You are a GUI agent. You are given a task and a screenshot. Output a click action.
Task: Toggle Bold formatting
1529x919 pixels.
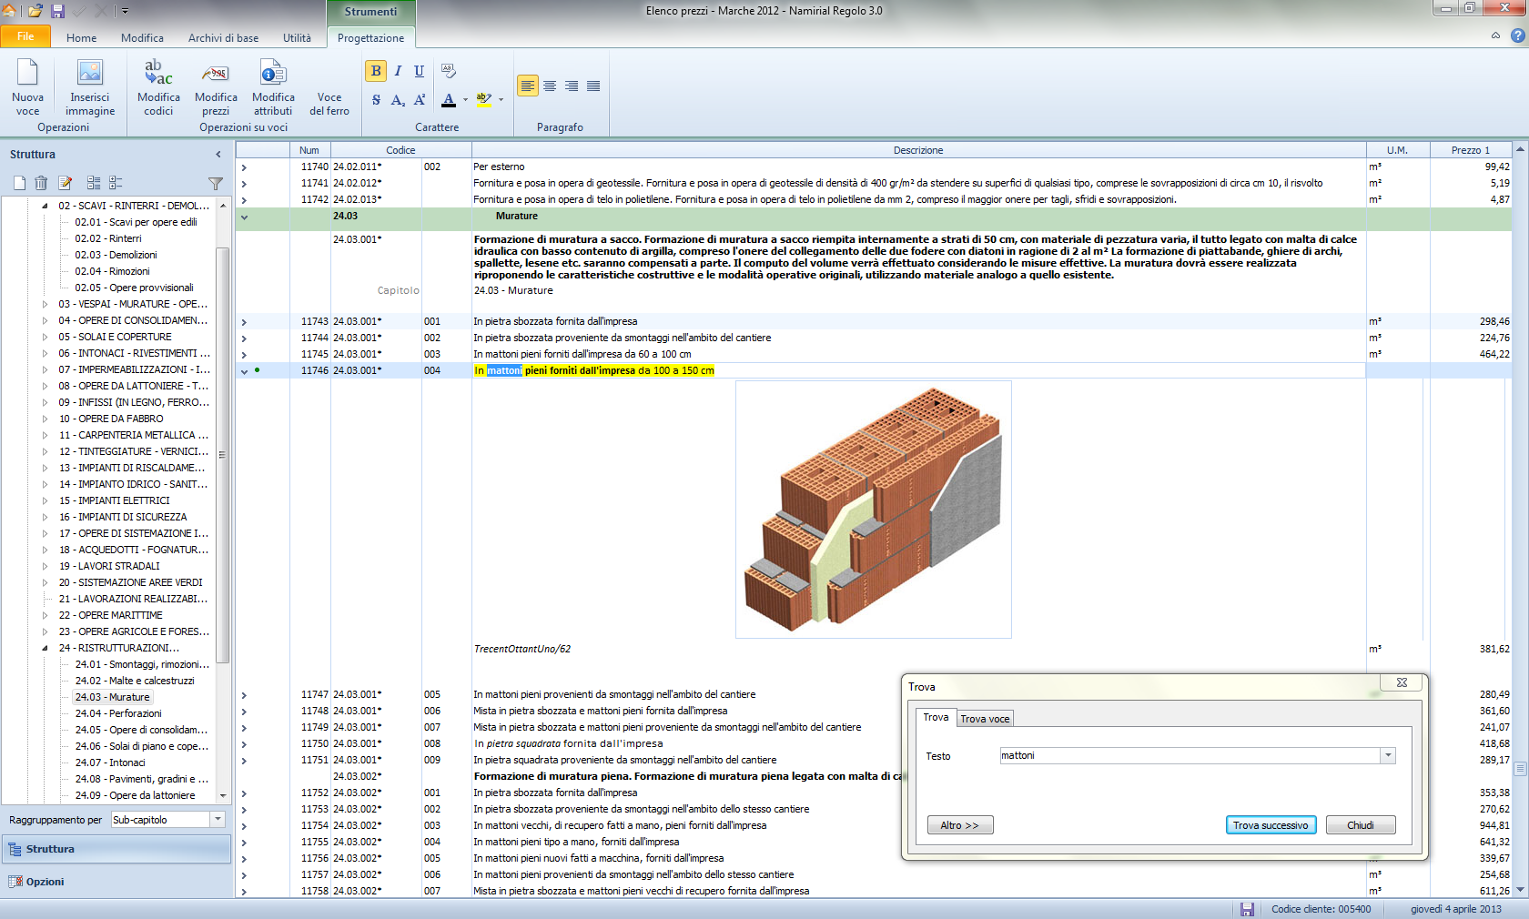point(376,71)
